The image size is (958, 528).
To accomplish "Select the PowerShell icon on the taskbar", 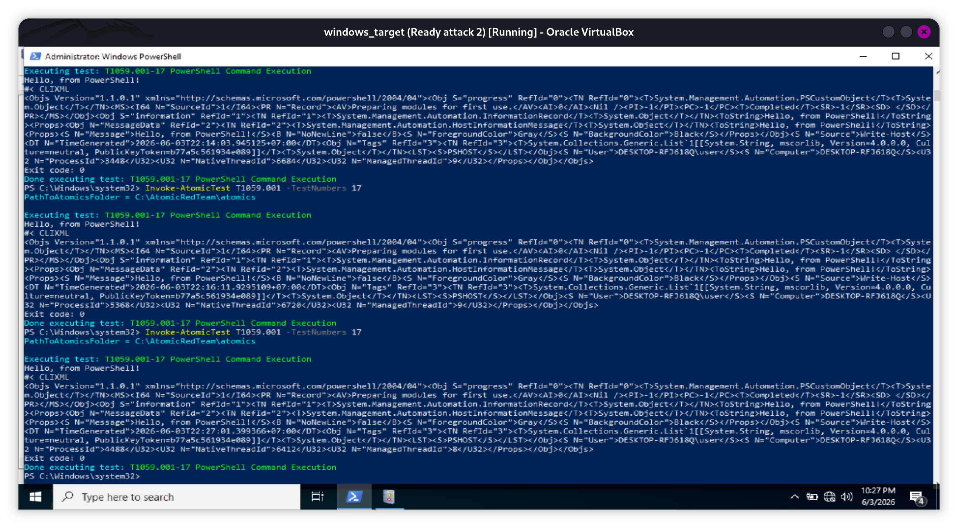I will point(354,497).
